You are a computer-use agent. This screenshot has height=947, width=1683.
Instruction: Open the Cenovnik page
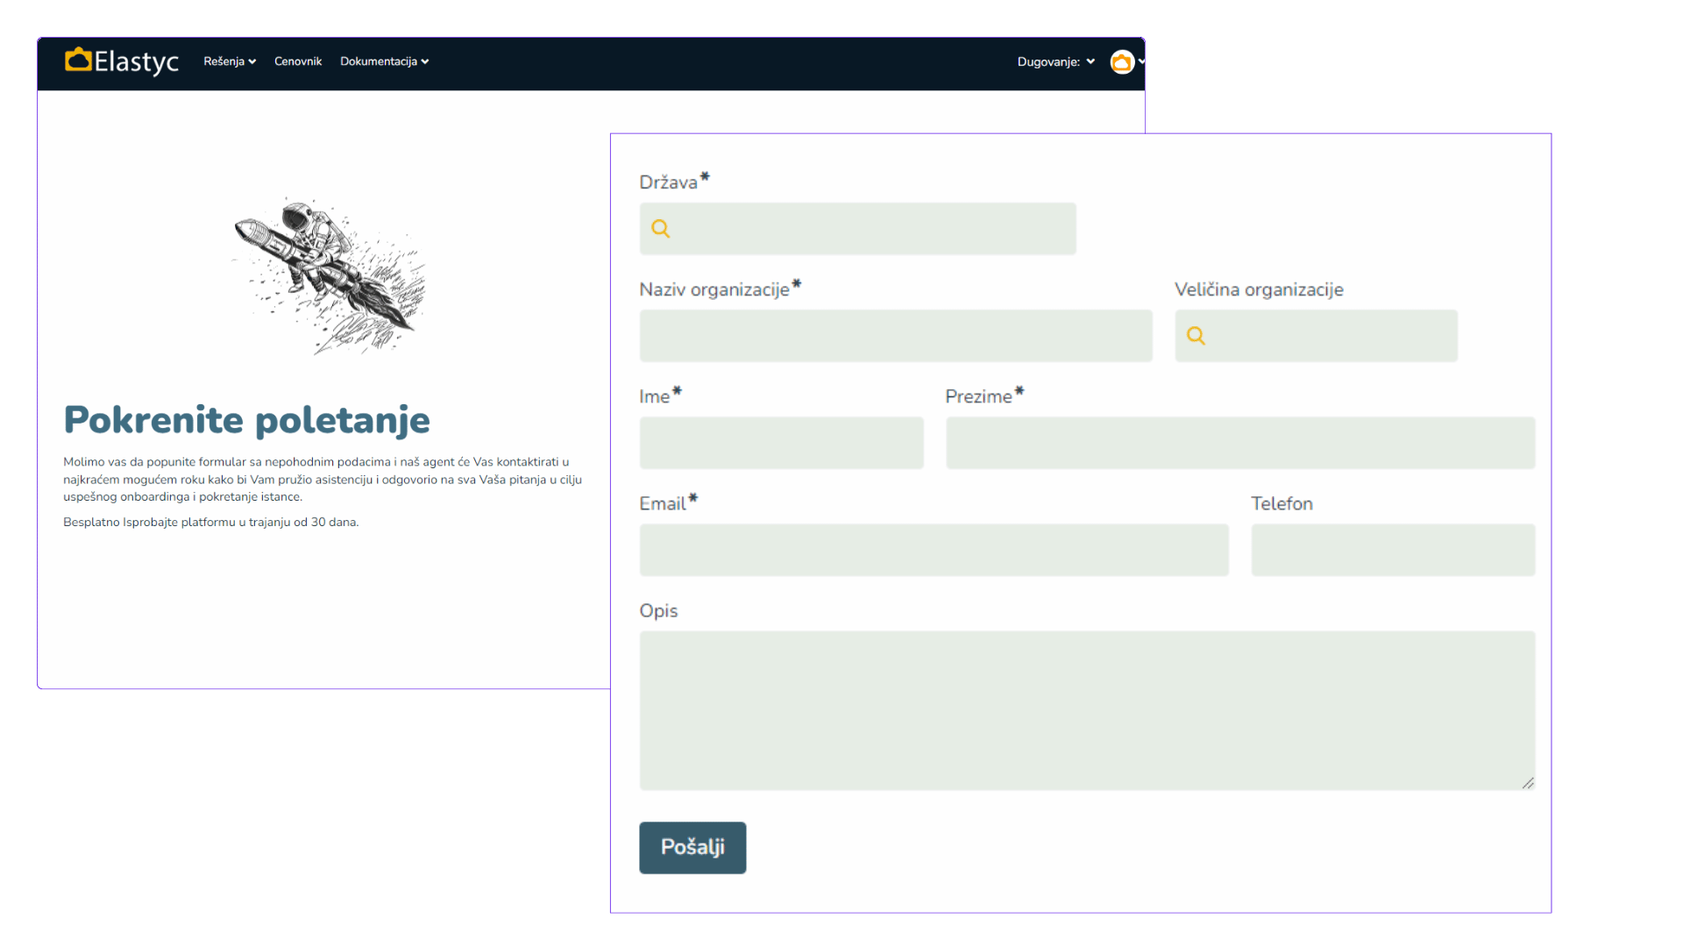tap(298, 61)
